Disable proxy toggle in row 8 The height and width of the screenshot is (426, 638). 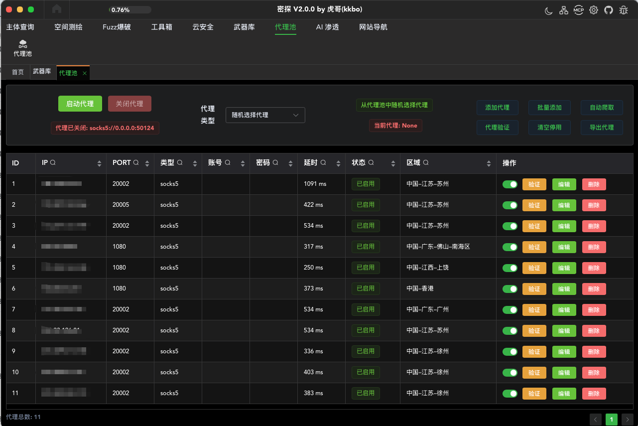(510, 331)
